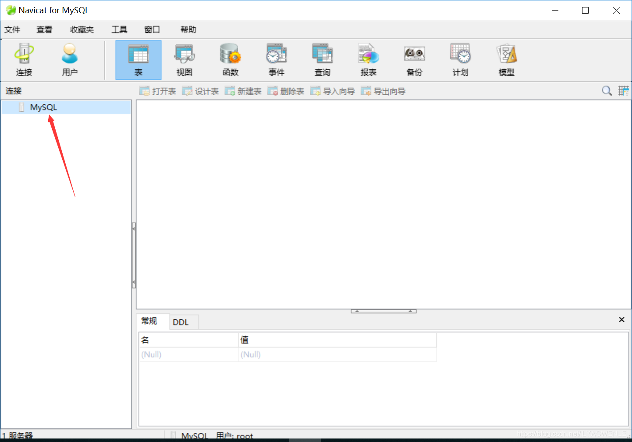Open the 帮助 (Help) menu
This screenshot has width=632, height=442.
click(188, 29)
